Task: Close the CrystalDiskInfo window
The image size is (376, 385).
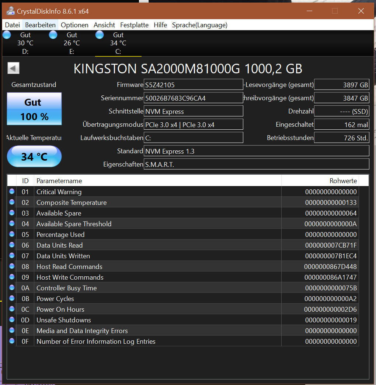Action: (361, 11)
